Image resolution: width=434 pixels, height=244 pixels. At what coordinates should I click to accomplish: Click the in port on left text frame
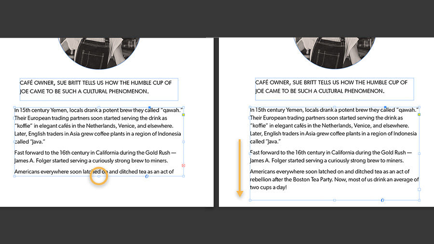pyautogui.click(x=14, y=118)
